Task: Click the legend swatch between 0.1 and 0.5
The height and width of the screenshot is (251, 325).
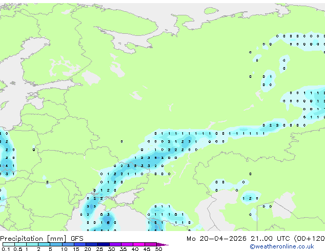Action: coord(9,244)
